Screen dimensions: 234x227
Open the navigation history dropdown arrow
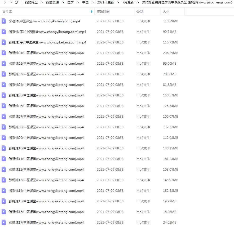point(11,2)
